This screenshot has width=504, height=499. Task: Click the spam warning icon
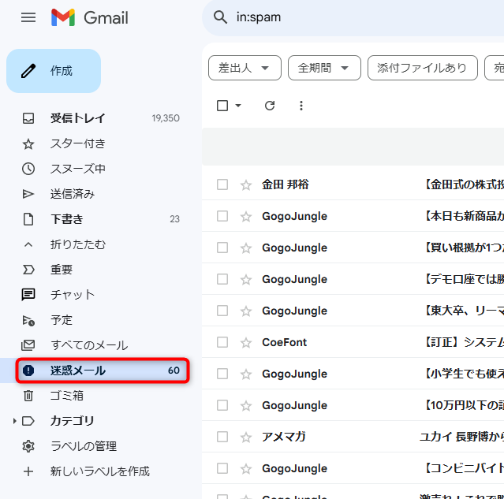tap(28, 371)
